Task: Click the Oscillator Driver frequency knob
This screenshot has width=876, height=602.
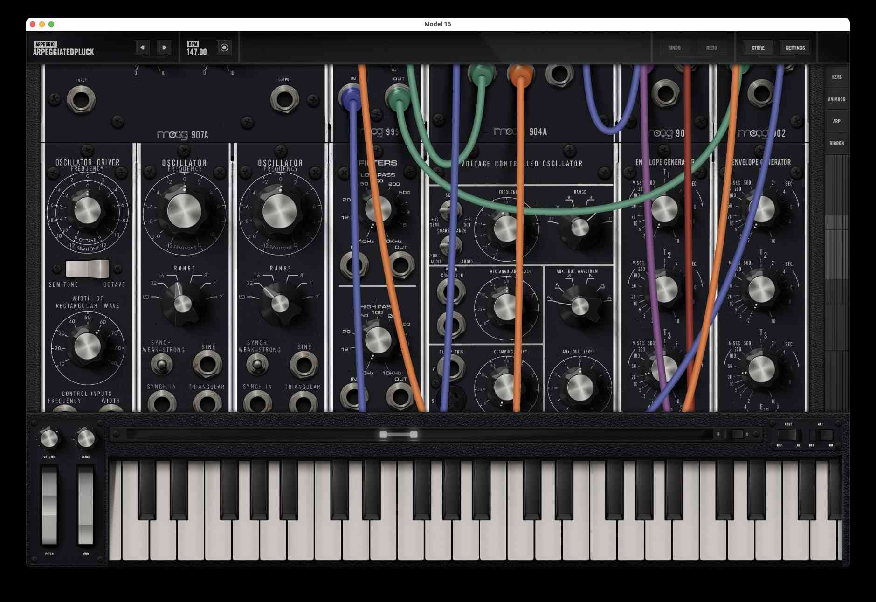Action: [x=87, y=211]
